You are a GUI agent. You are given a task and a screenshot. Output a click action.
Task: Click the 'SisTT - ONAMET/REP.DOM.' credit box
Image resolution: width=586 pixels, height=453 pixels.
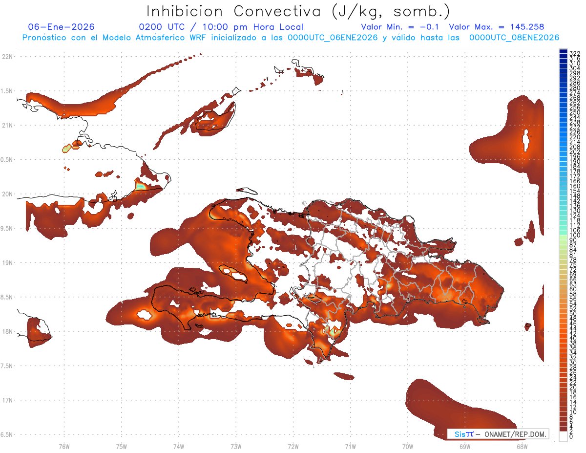pyautogui.click(x=498, y=434)
